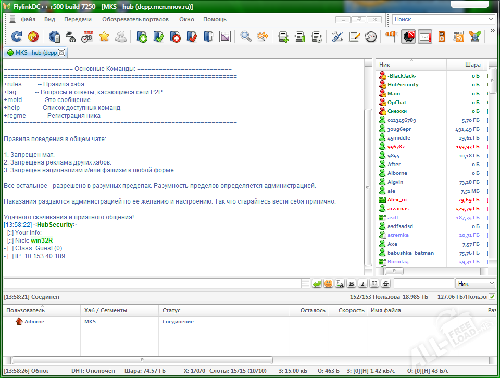
Task: Send message with green arrow icon
Action: [317, 283]
